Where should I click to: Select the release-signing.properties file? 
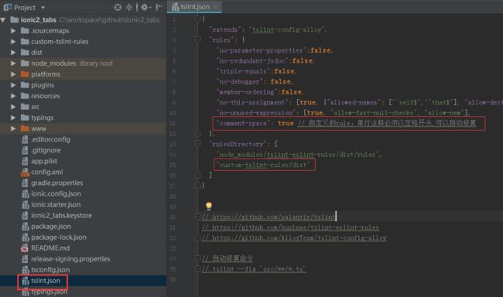pos(70,259)
